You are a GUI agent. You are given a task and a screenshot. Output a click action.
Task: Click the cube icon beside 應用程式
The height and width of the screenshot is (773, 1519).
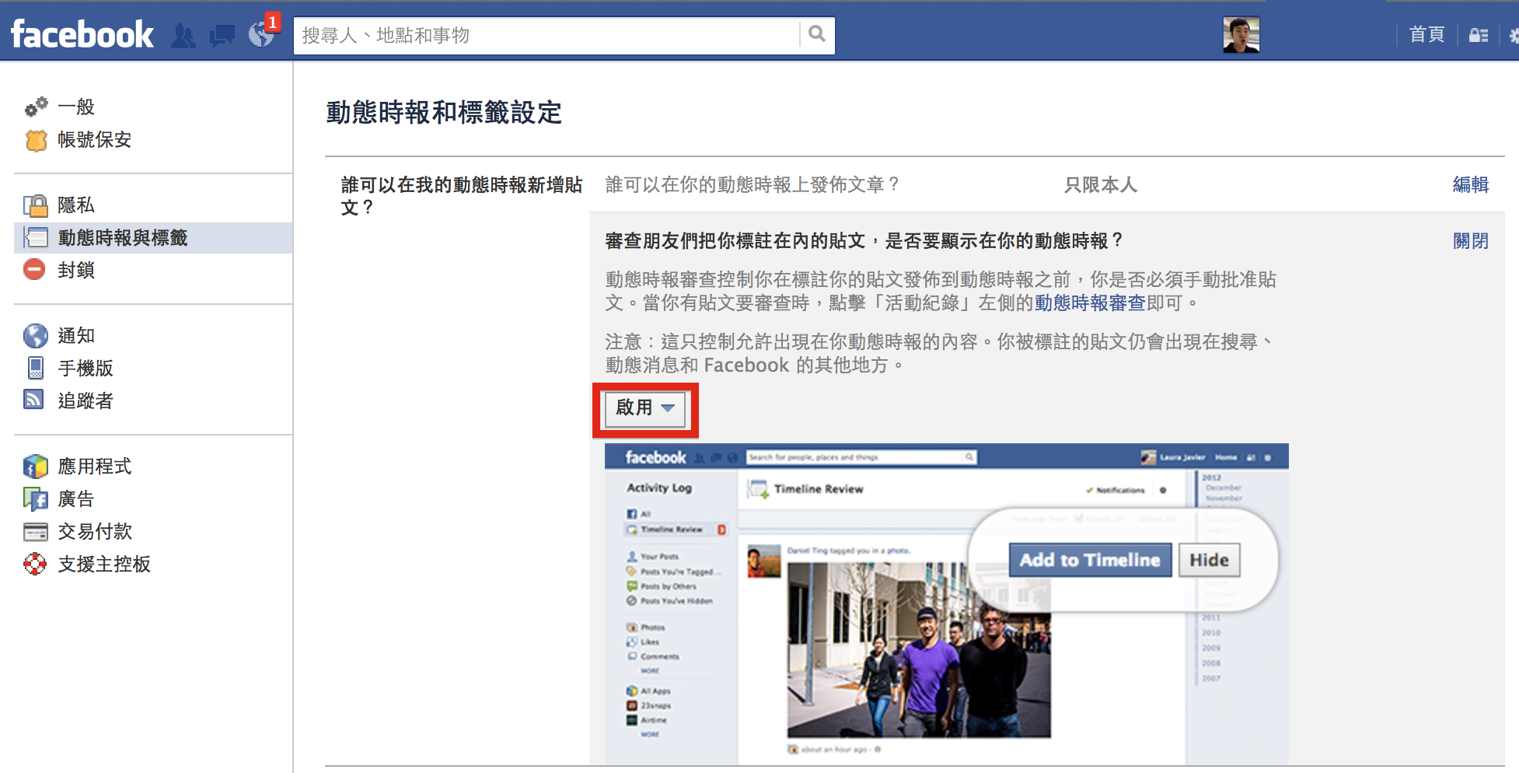[36, 466]
